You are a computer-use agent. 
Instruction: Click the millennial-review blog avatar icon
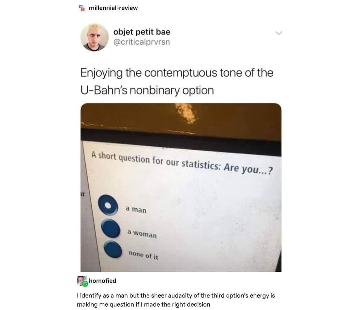point(81,8)
